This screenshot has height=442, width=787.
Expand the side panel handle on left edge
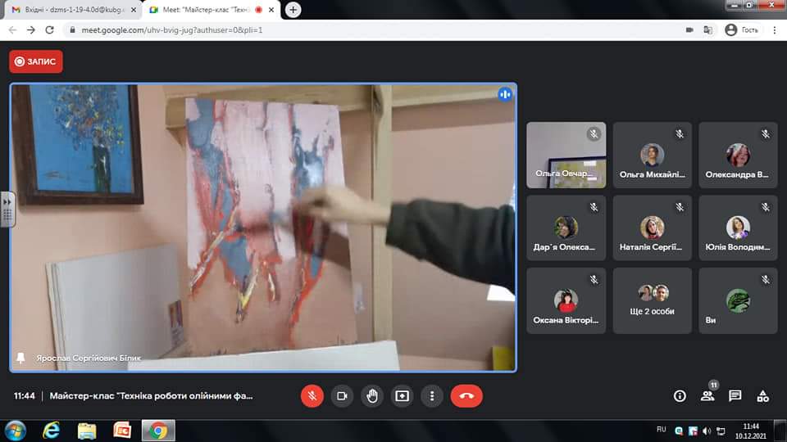(x=7, y=209)
